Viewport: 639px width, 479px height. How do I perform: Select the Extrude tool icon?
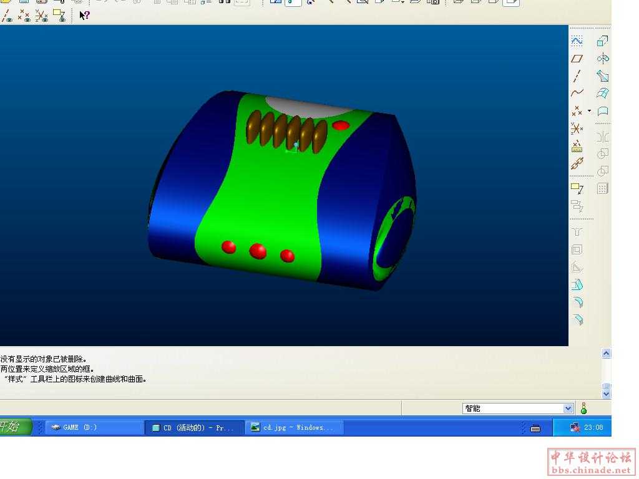(x=602, y=41)
